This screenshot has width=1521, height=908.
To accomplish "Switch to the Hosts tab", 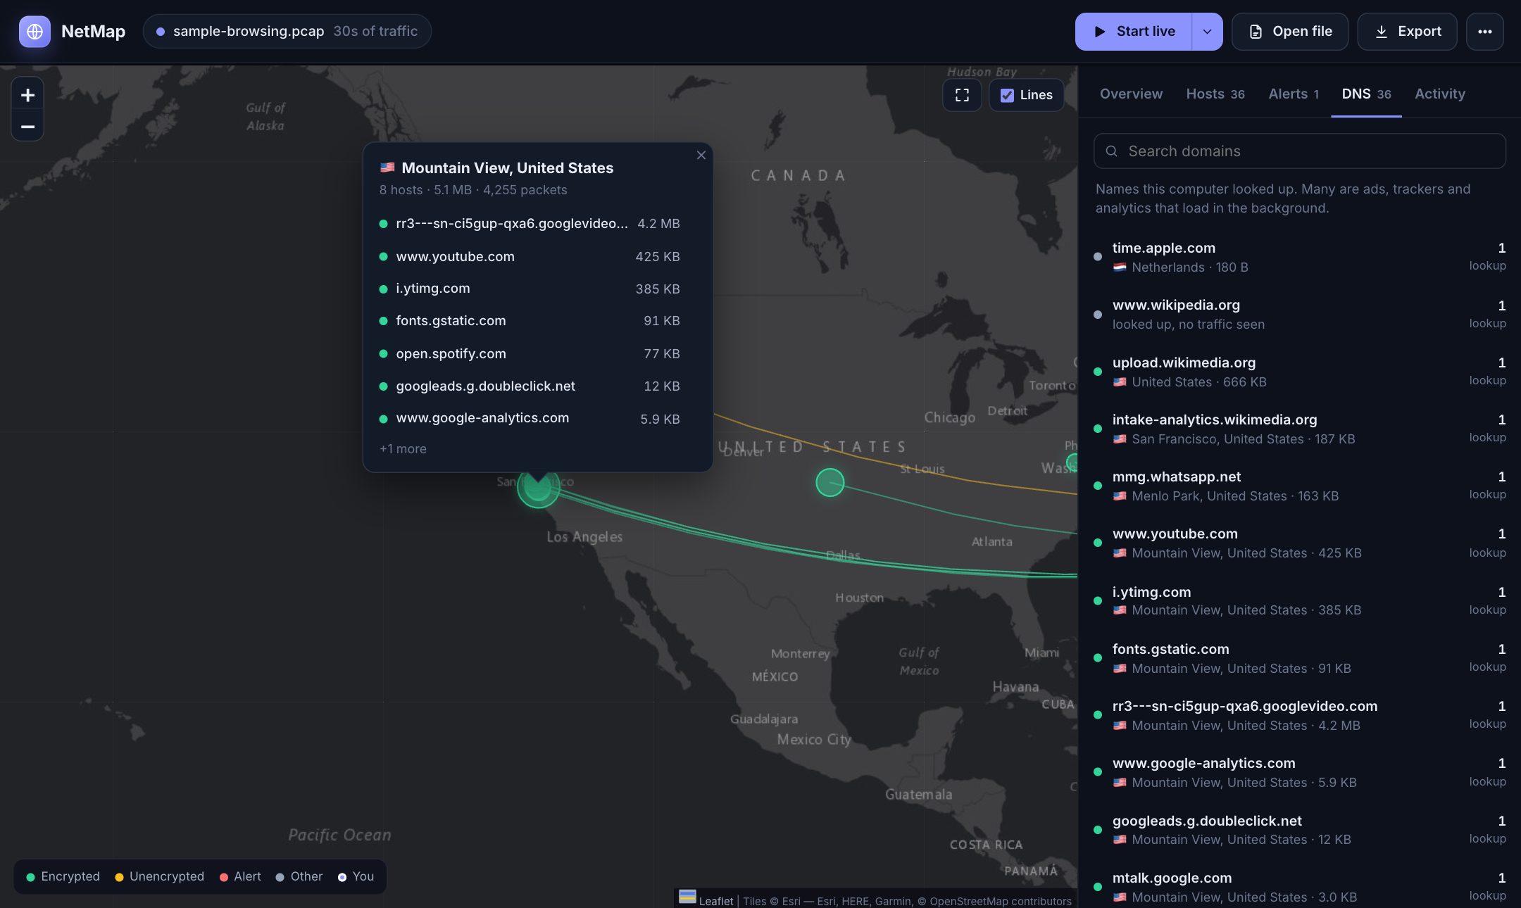I will (1215, 94).
